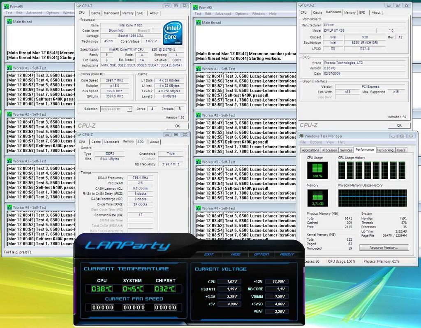
Task: Click OPTION in the LANParty panel
Action: click(261, 254)
